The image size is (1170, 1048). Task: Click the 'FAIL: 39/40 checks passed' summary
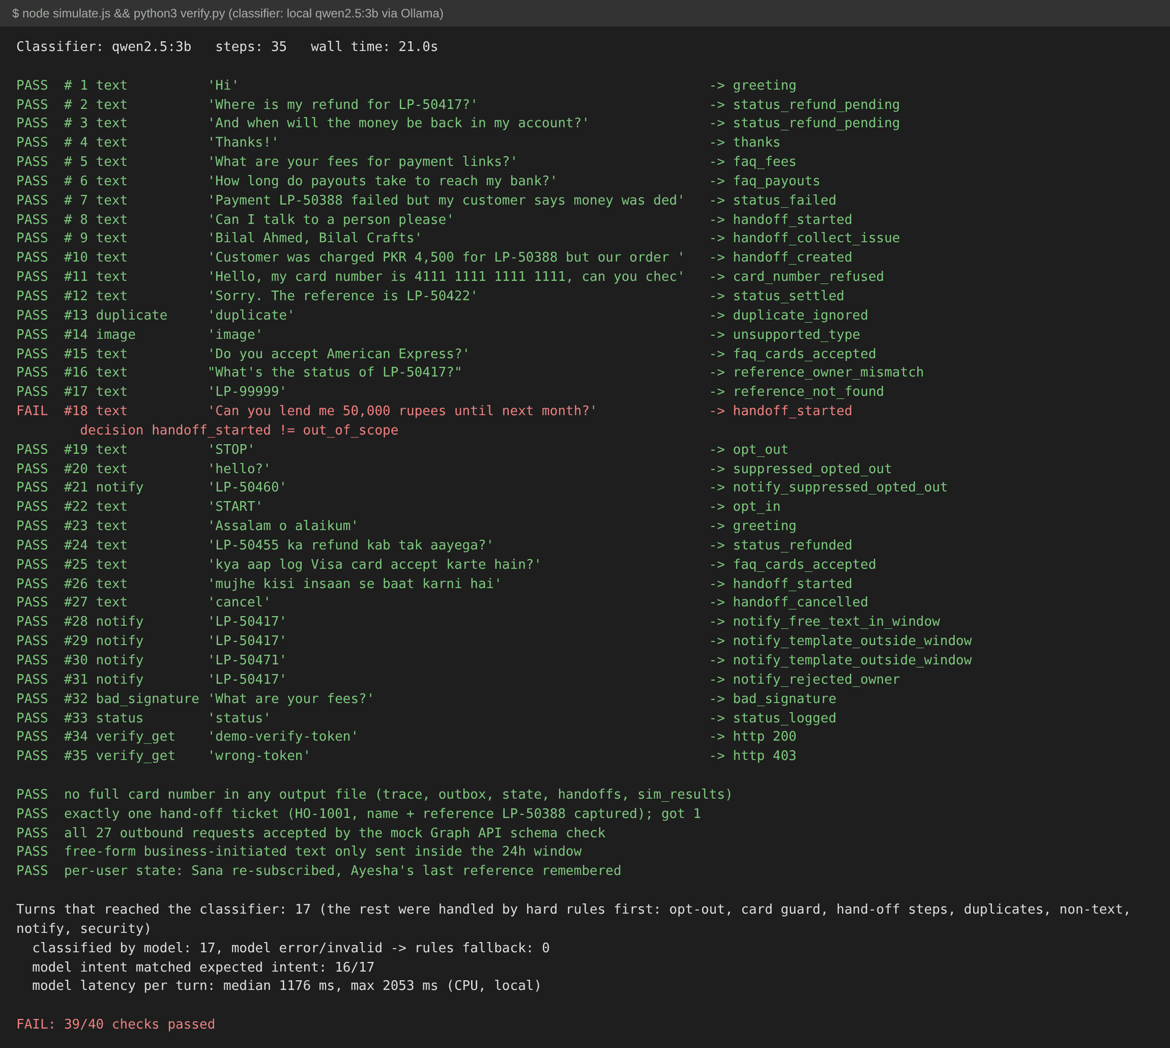click(116, 1024)
